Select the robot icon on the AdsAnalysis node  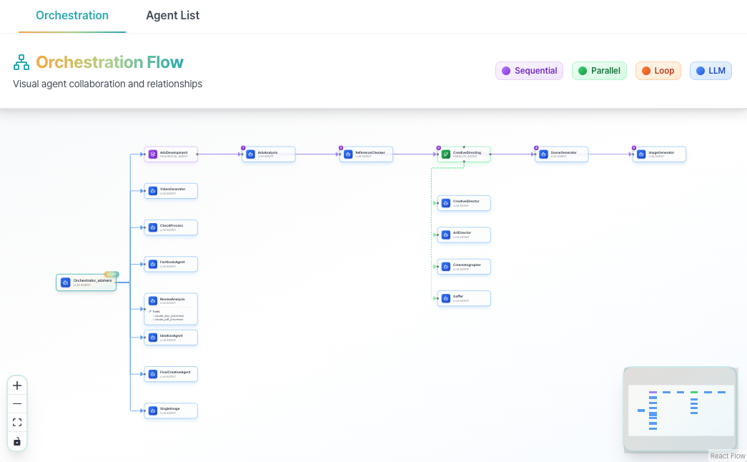(x=250, y=154)
